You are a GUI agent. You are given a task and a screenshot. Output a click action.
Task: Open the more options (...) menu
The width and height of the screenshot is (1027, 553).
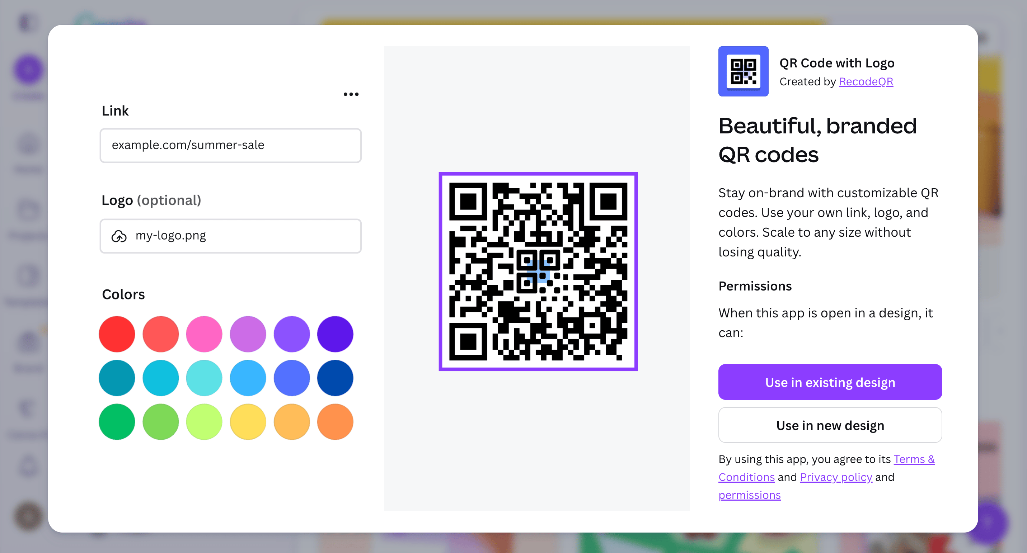point(351,94)
